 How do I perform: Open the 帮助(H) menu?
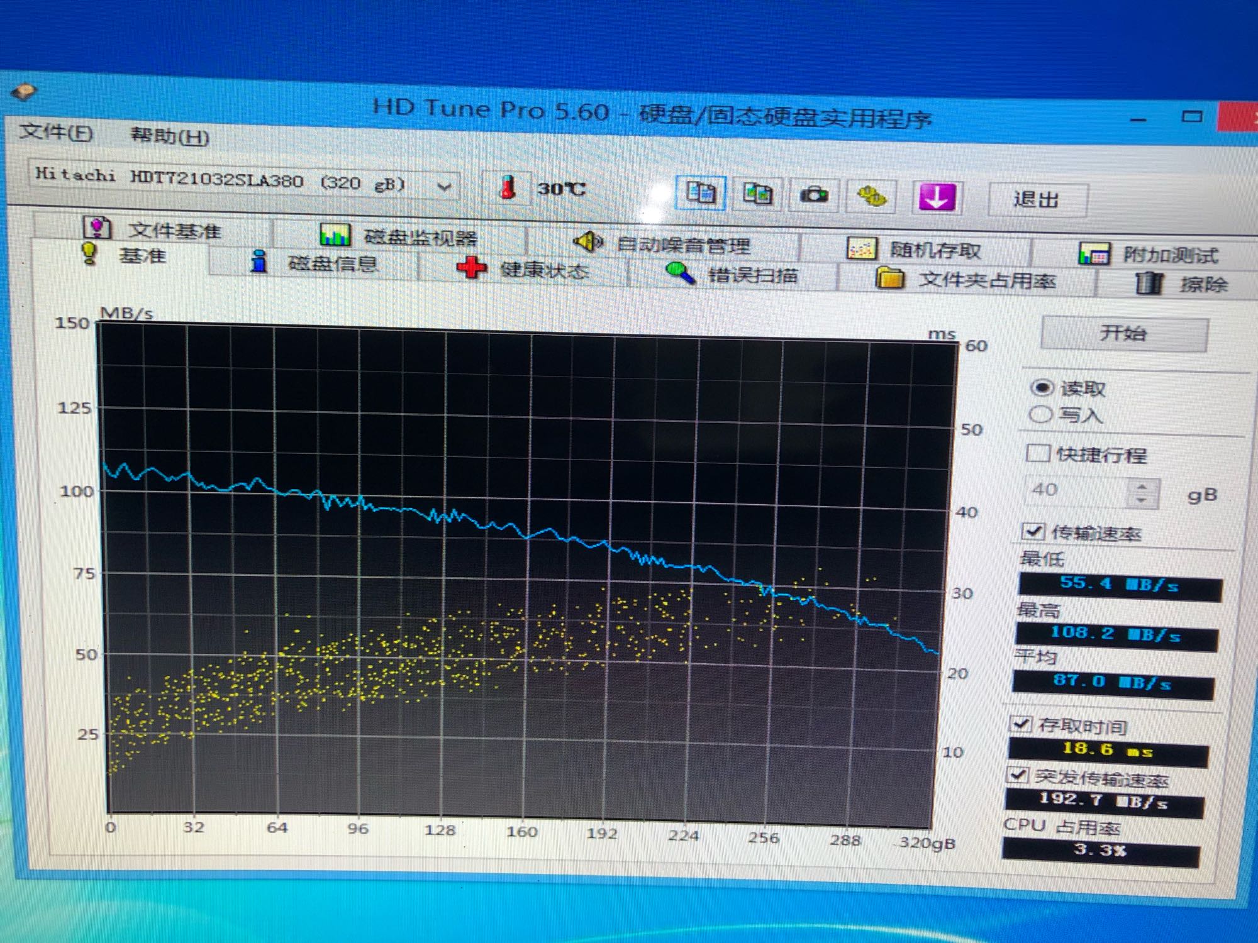click(x=169, y=135)
